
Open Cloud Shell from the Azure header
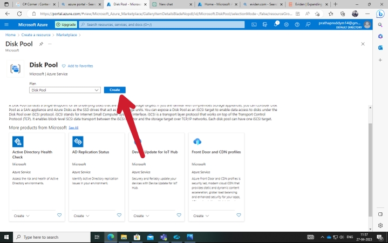click(254, 24)
